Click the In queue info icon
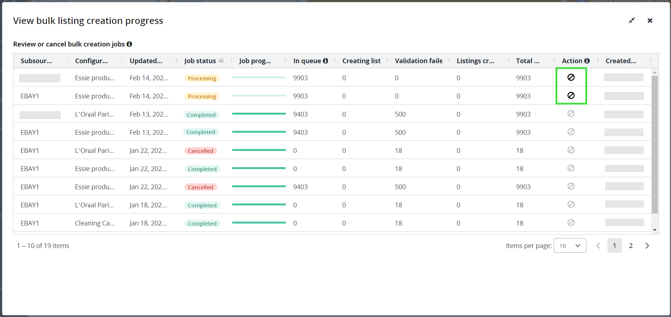Viewport: 671px width, 317px height. coord(325,61)
